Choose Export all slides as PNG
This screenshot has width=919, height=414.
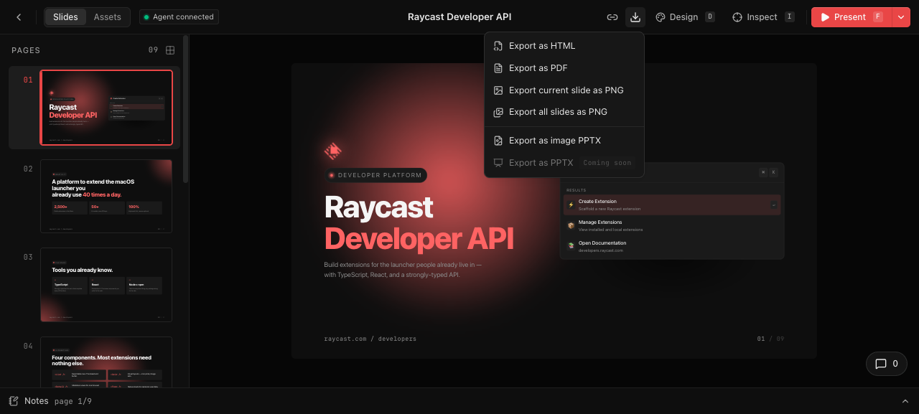coord(564,112)
